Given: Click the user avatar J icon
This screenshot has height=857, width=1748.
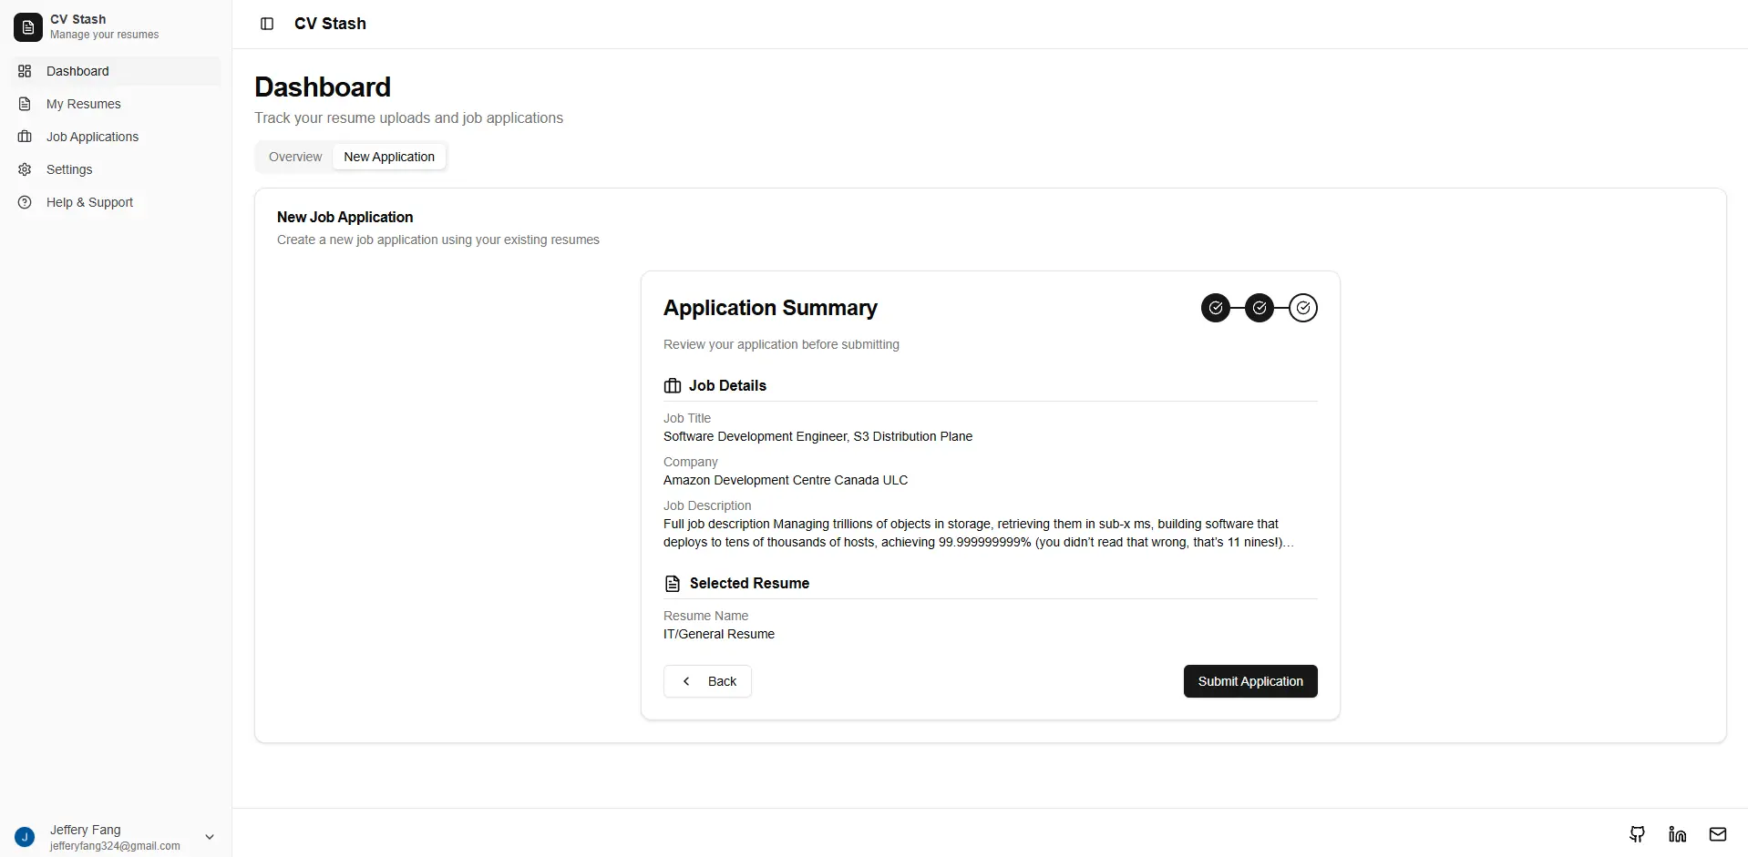Looking at the screenshot, I should [25, 837].
